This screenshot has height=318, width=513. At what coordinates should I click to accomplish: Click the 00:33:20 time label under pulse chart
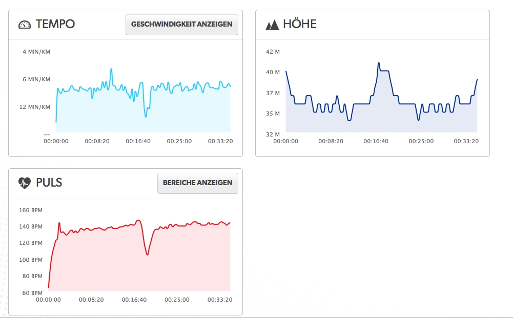[x=220, y=300]
